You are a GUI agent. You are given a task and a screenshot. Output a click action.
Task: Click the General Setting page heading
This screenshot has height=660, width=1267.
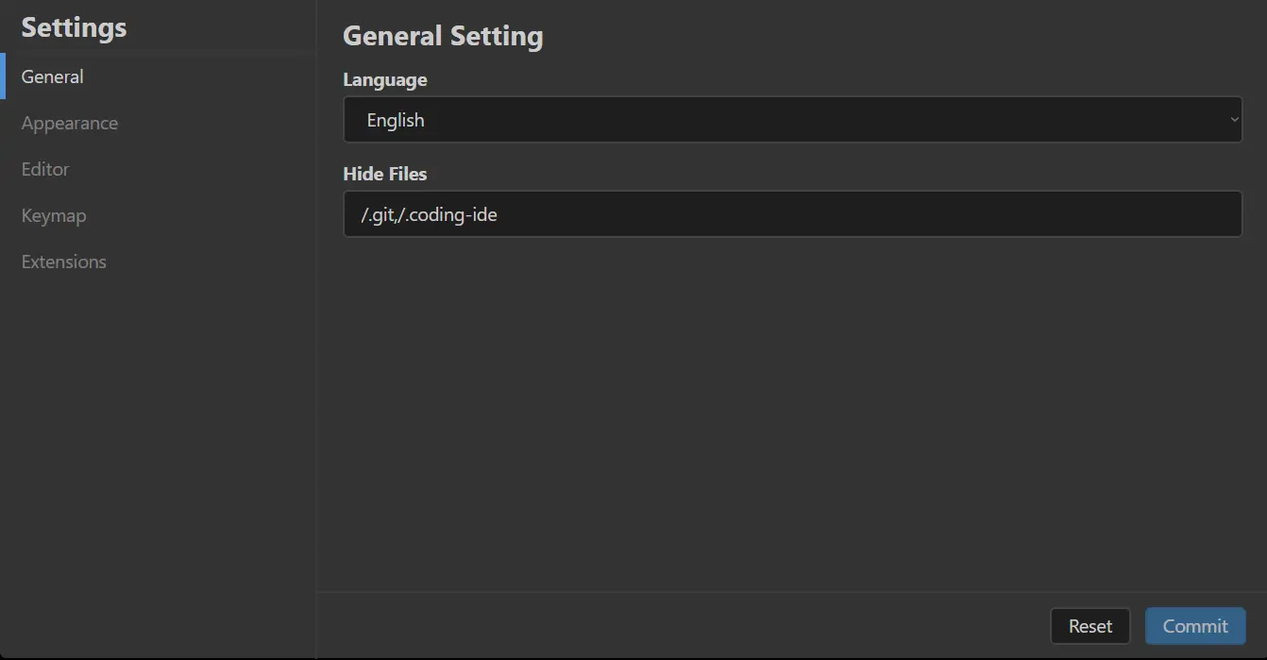[443, 36]
